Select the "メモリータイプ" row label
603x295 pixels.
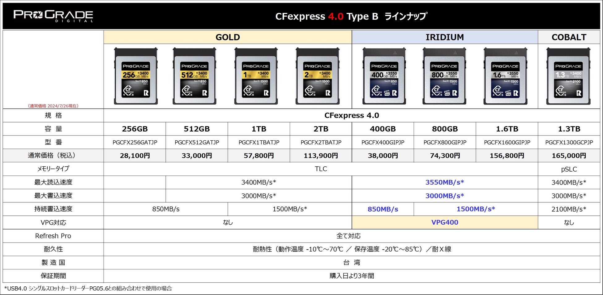(53, 169)
